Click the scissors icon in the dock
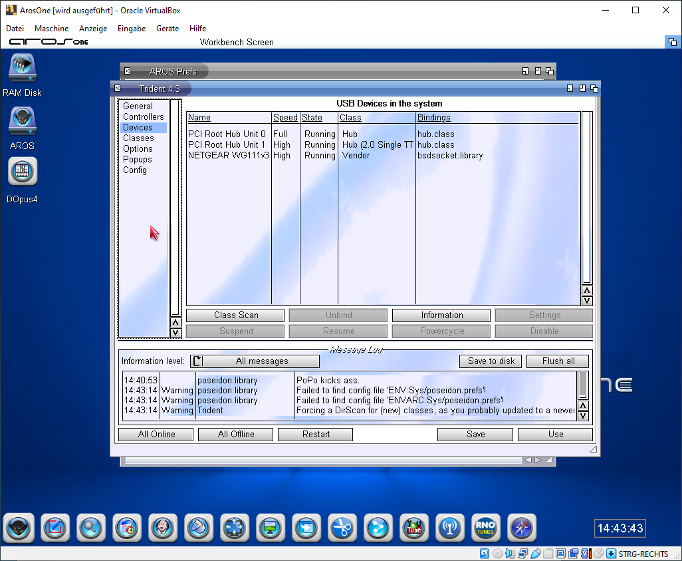 342,528
